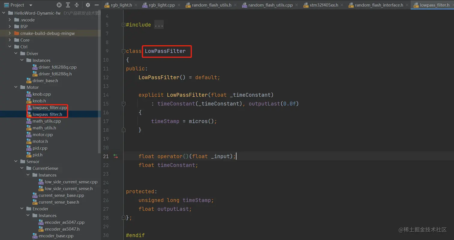The height and width of the screenshot is (240, 454).
Task: Click the select opened file crosshair icon
Action: click(x=59, y=5)
